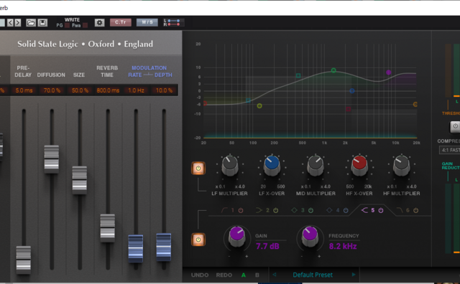Click the Size fader handle

point(80,180)
